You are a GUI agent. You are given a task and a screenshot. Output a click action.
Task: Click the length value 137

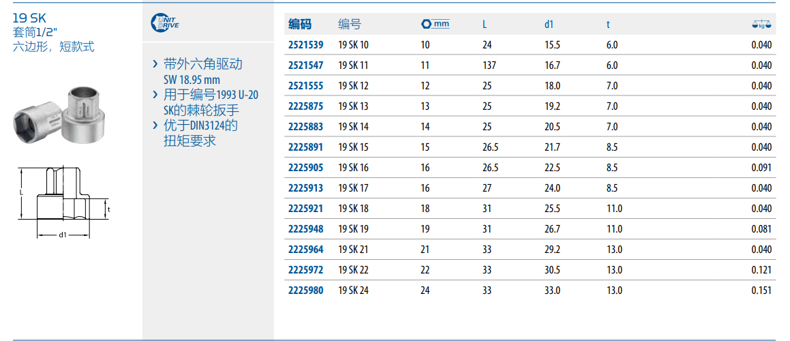tap(488, 65)
